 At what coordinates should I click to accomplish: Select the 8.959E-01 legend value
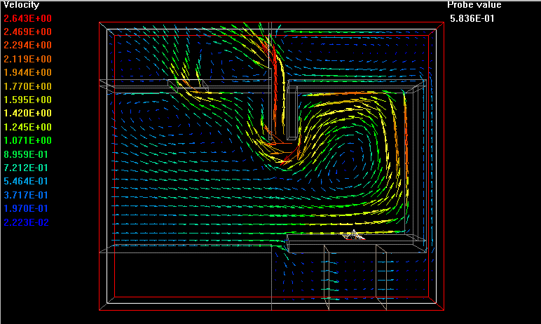click(27, 154)
